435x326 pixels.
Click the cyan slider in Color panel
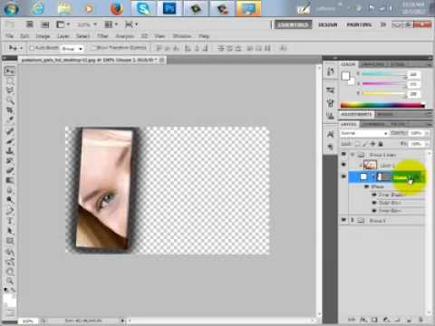pos(384,74)
